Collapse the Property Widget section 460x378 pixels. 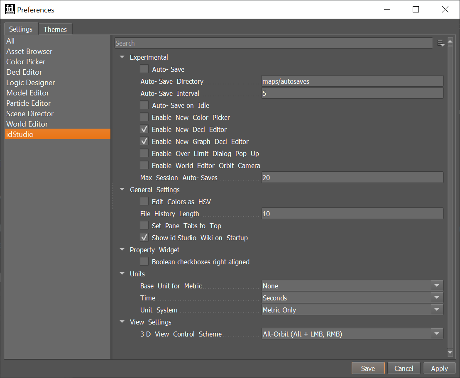pyautogui.click(x=122, y=249)
